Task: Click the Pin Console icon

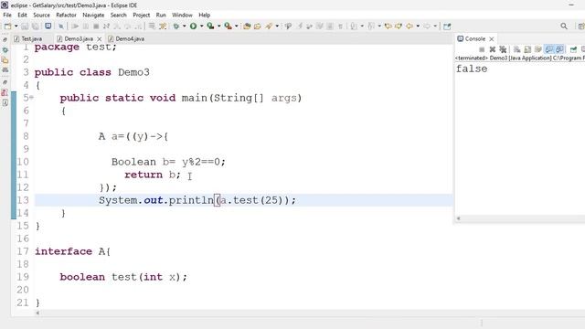Action: pos(573,49)
